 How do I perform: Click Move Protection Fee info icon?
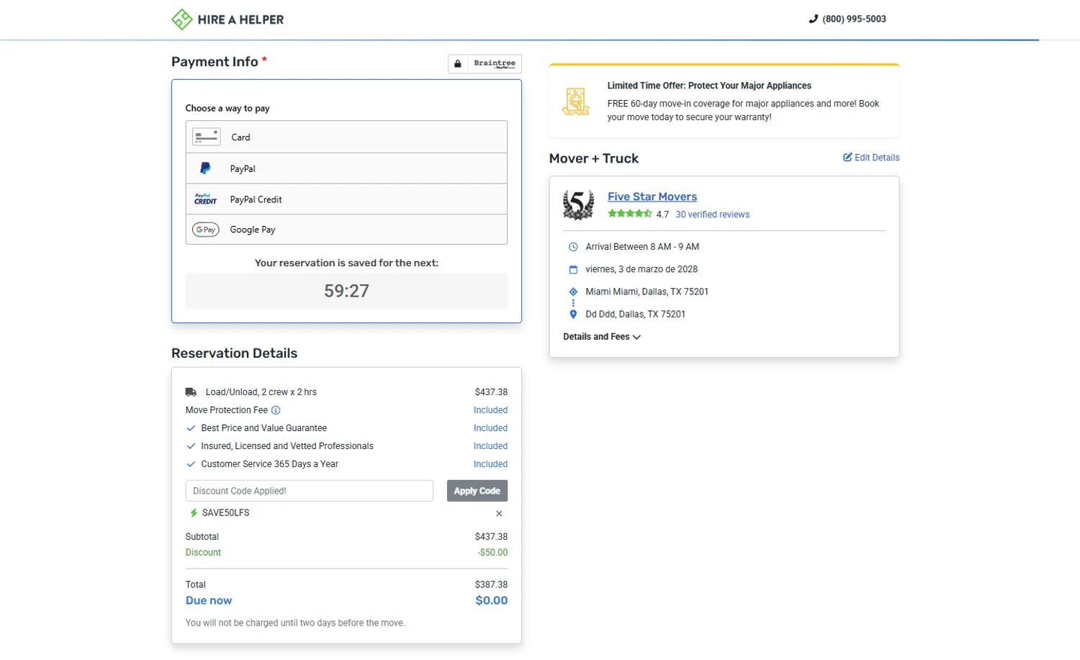pos(276,410)
